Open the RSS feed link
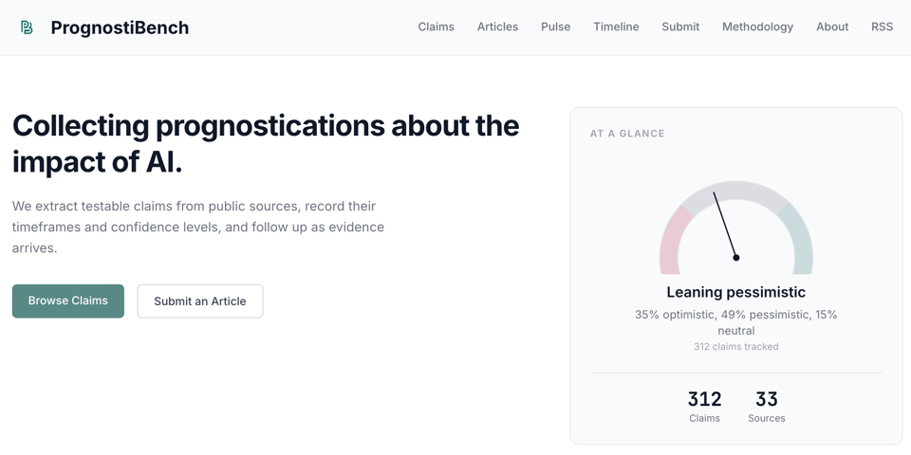The width and height of the screenshot is (911, 455). coord(882,27)
